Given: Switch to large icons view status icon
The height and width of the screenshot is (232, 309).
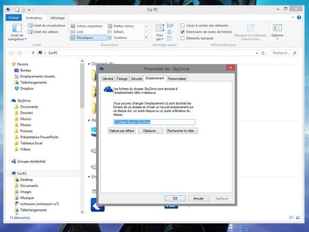Looking at the screenshot, I should [x=298, y=218].
